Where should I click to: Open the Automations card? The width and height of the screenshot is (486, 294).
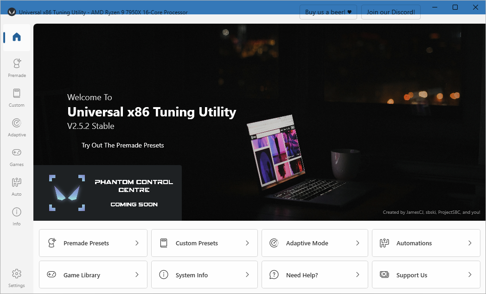[x=426, y=243]
